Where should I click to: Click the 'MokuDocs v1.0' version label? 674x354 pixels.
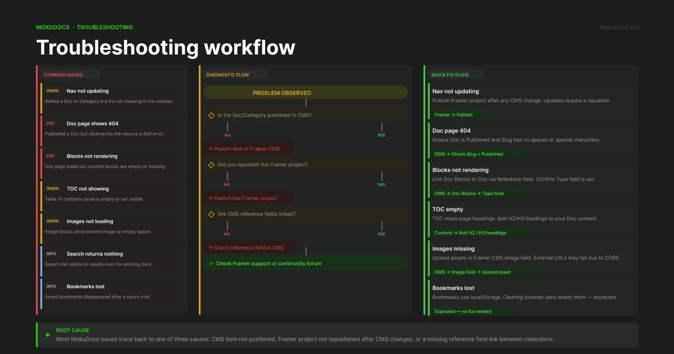[620, 27]
